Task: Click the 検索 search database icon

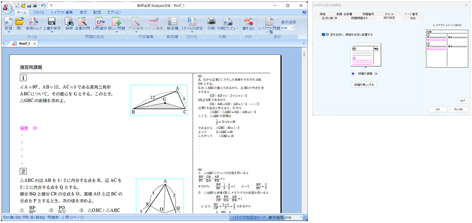Action: coord(69,22)
